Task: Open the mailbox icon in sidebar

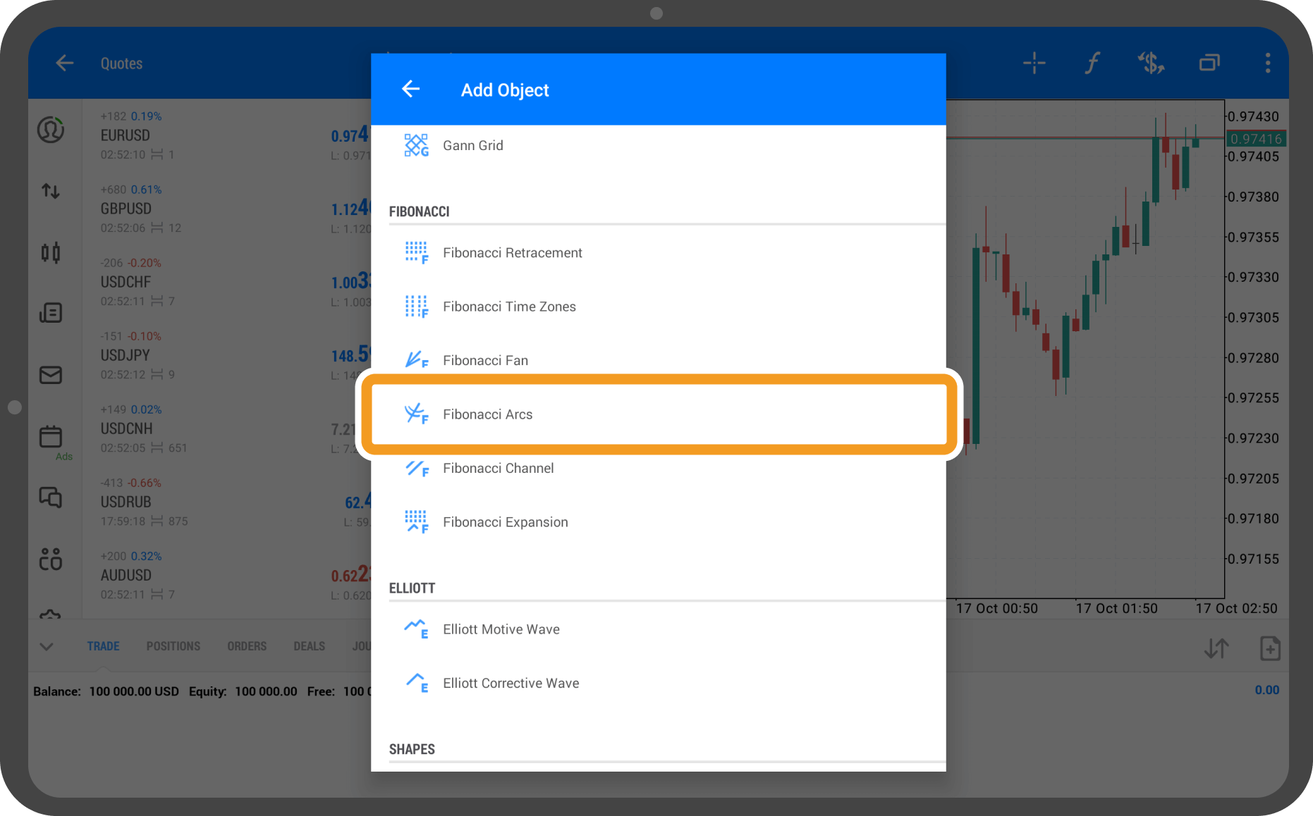Action: [51, 375]
